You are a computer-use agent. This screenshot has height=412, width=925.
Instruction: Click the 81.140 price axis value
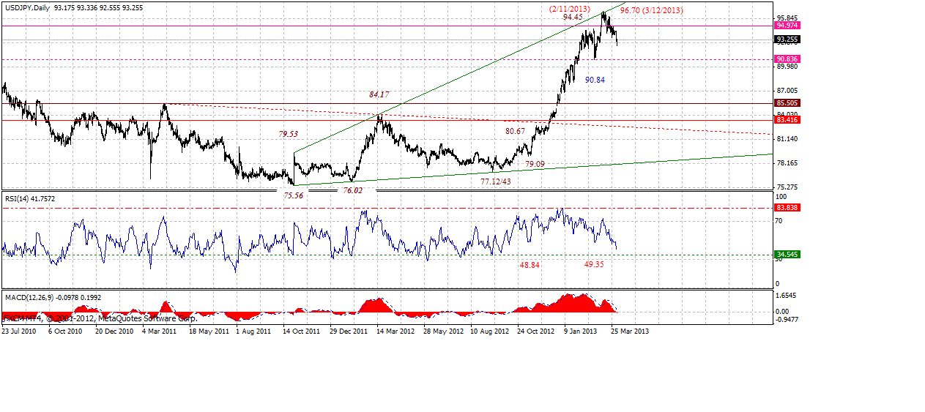click(x=787, y=139)
